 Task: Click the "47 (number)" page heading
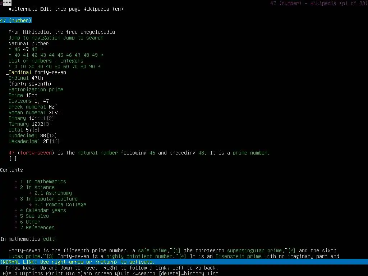[x=16, y=20]
